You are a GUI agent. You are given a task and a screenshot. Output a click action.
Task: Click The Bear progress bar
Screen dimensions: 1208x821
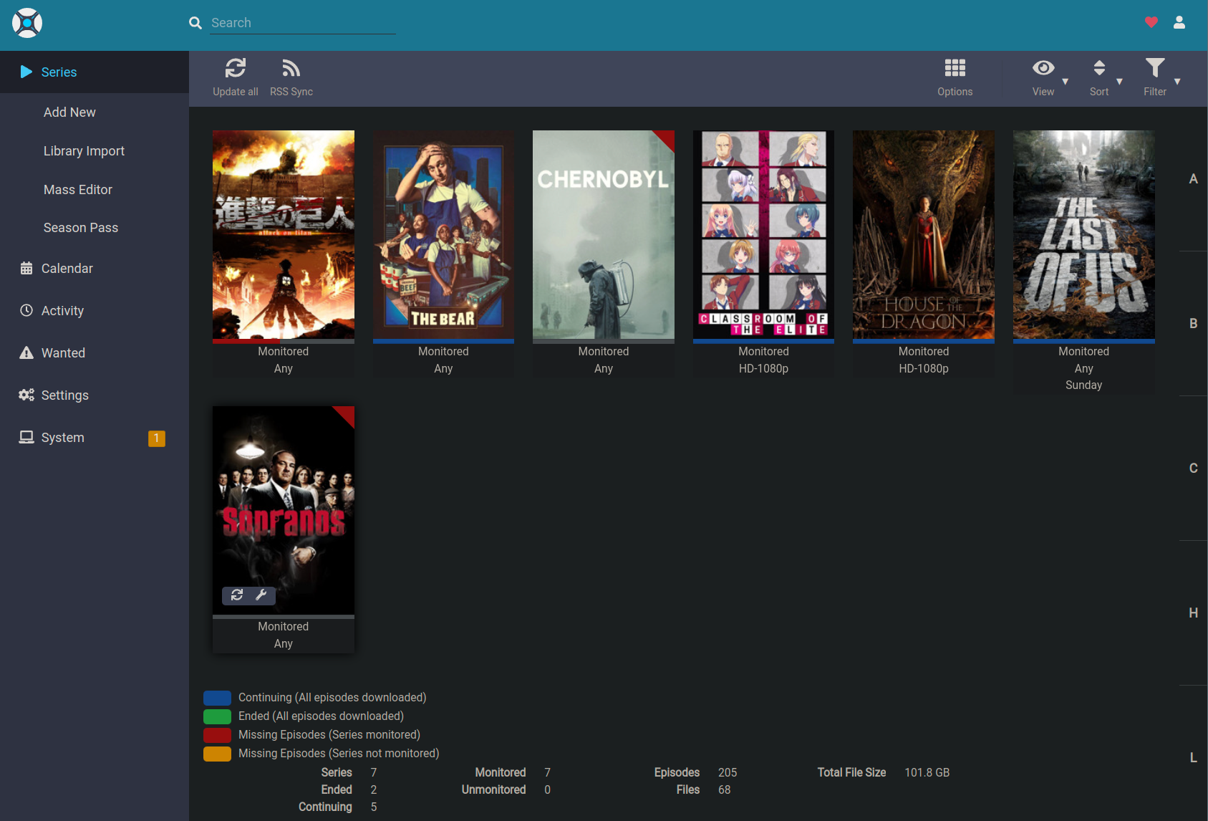click(443, 341)
